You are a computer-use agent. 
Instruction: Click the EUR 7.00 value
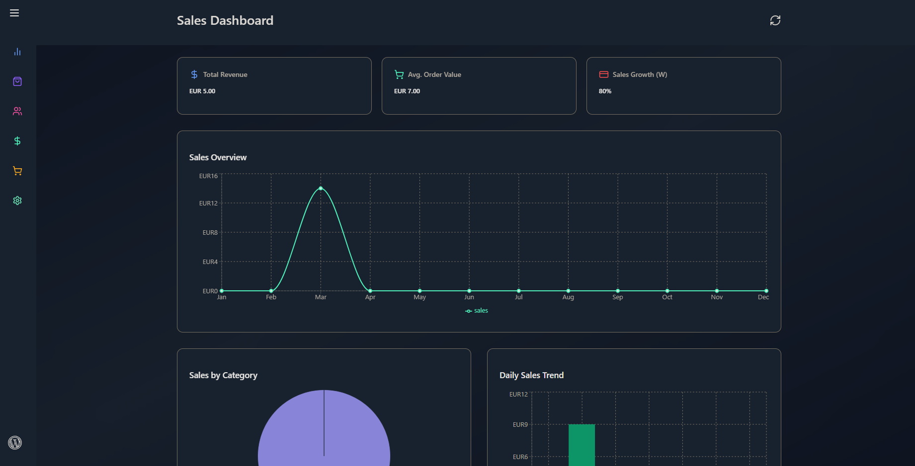407,91
